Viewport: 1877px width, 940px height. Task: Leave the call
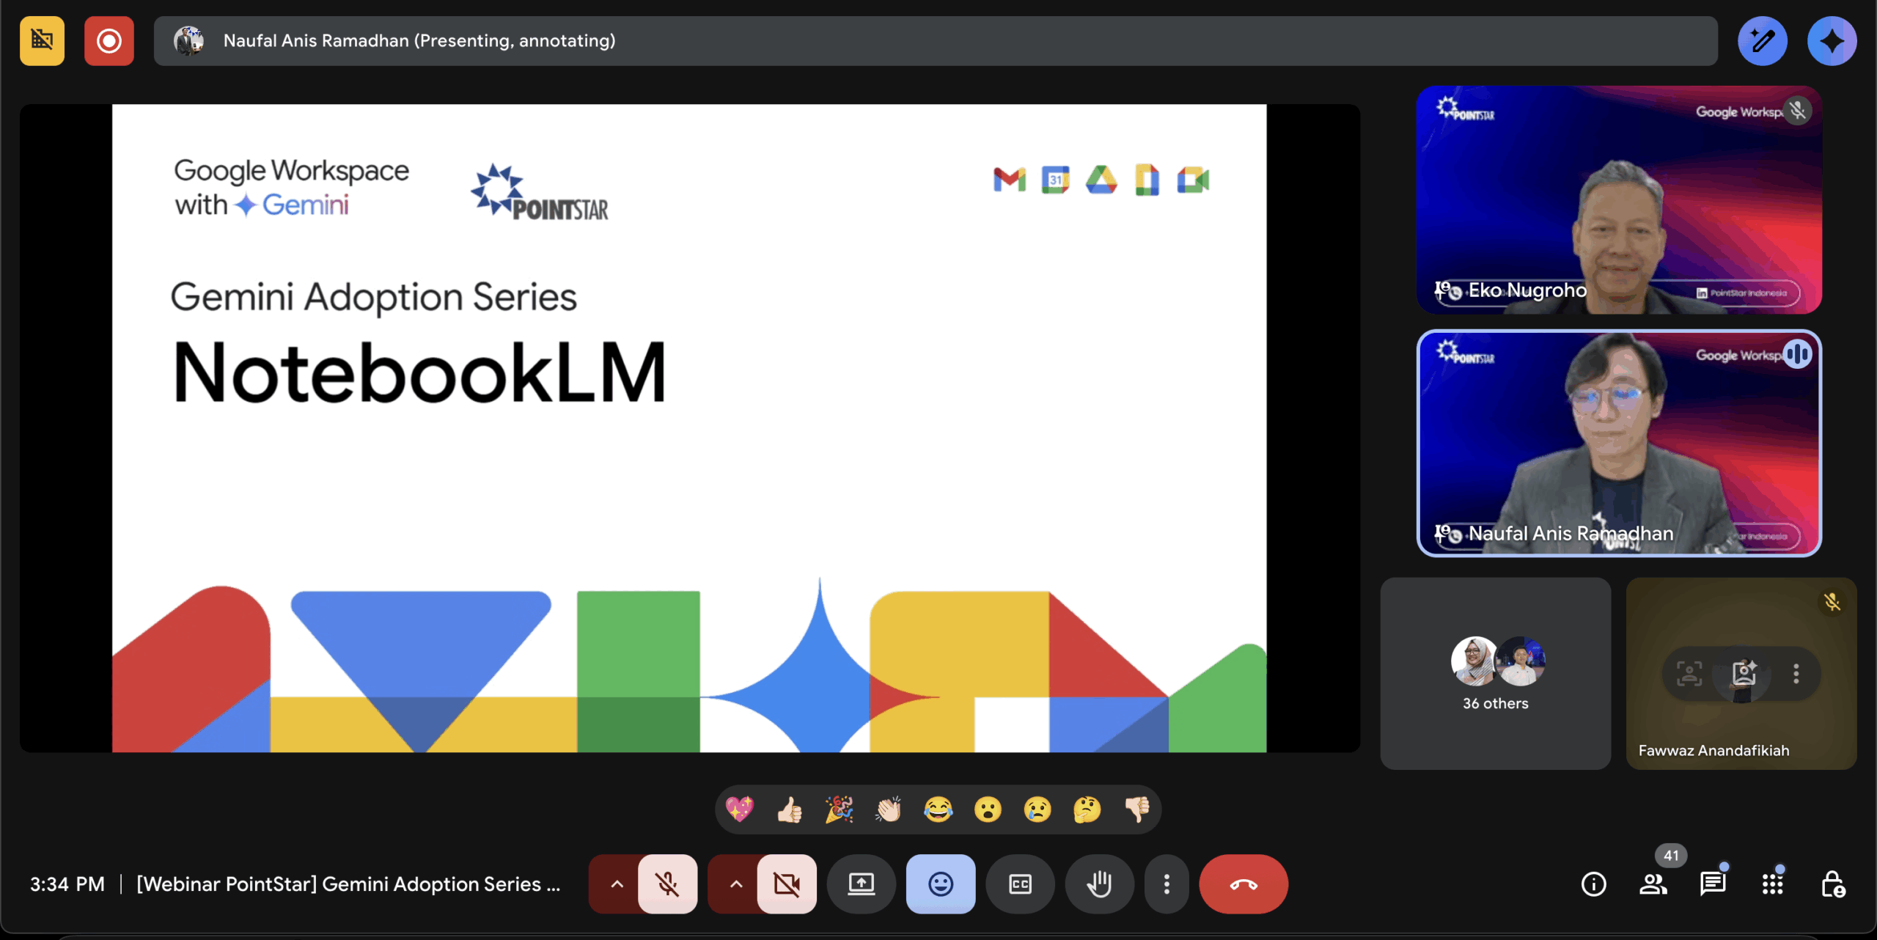[1244, 884]
